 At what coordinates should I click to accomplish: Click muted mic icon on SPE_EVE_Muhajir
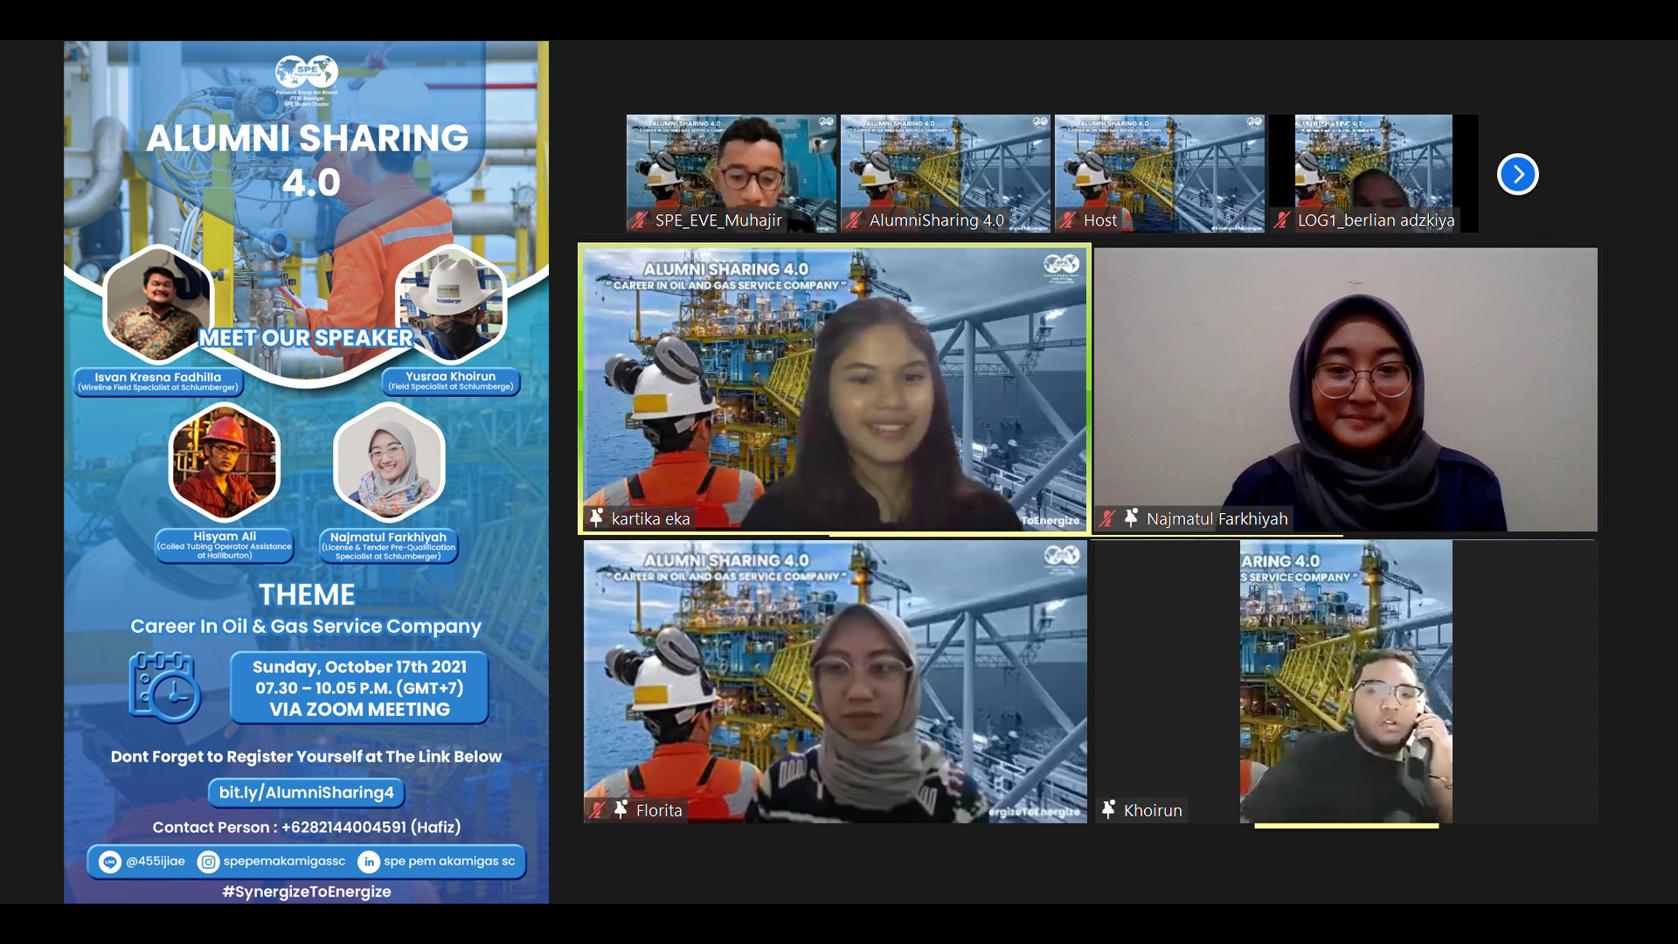click(x=640, y=220)
